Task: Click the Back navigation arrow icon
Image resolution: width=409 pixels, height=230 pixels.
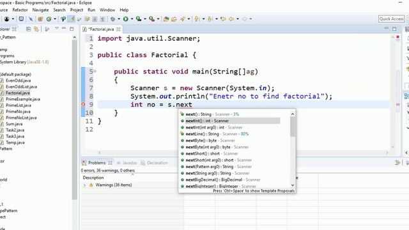Action: pos(231,19)
